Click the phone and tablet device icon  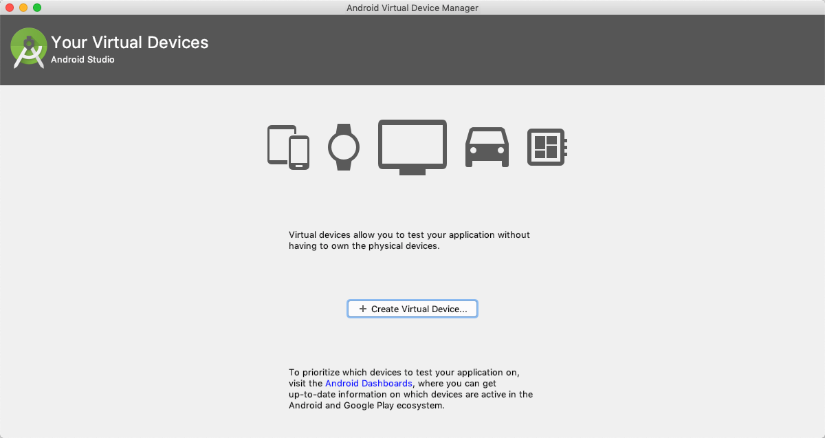pyautogui.click(x=288, y=147)
